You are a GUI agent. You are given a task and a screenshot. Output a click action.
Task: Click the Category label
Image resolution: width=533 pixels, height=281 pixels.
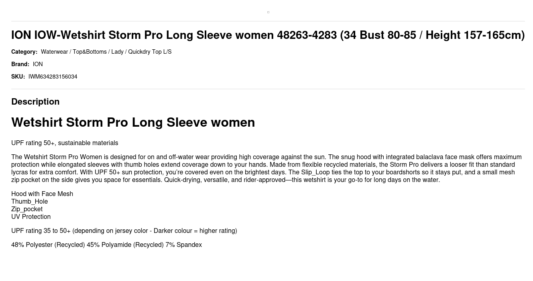(24, 52)
